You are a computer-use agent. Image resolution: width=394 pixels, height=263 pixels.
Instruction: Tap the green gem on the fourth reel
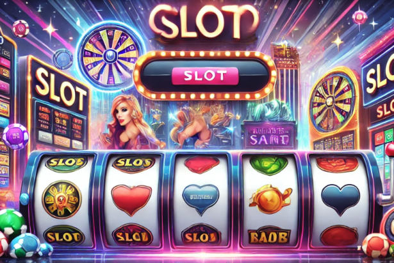coord(269,165)
